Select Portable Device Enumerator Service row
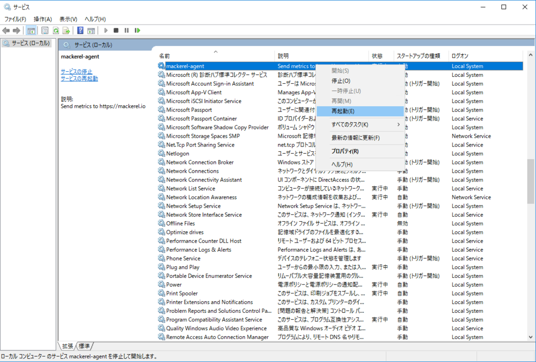The height and width of the screenshot is (362, 536). (x=340, y=276)
